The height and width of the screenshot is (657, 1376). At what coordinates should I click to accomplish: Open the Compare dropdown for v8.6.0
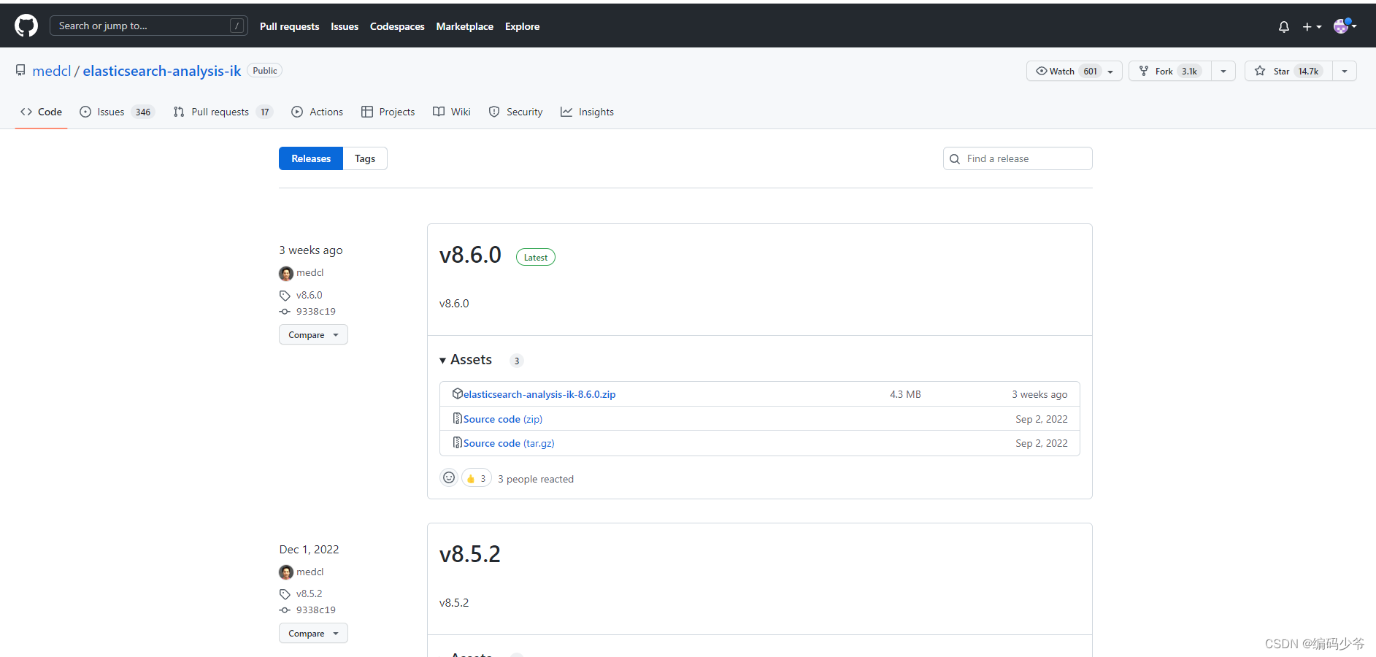click(313, 334)
